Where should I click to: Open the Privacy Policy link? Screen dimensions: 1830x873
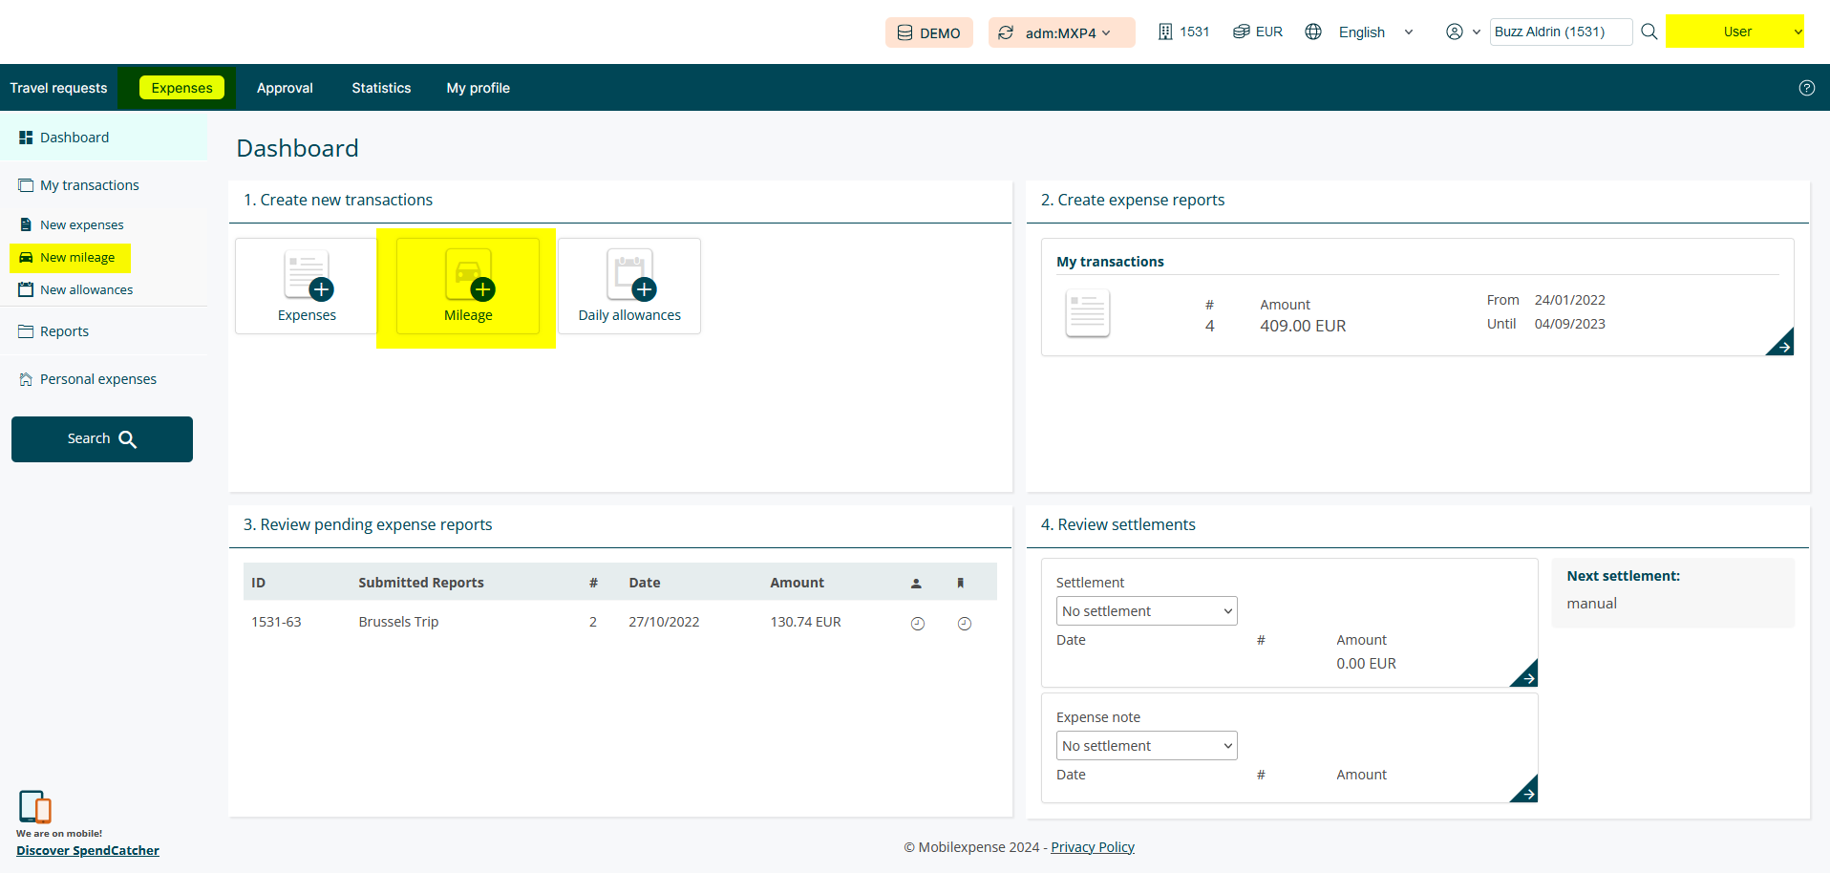(1092, 847)
